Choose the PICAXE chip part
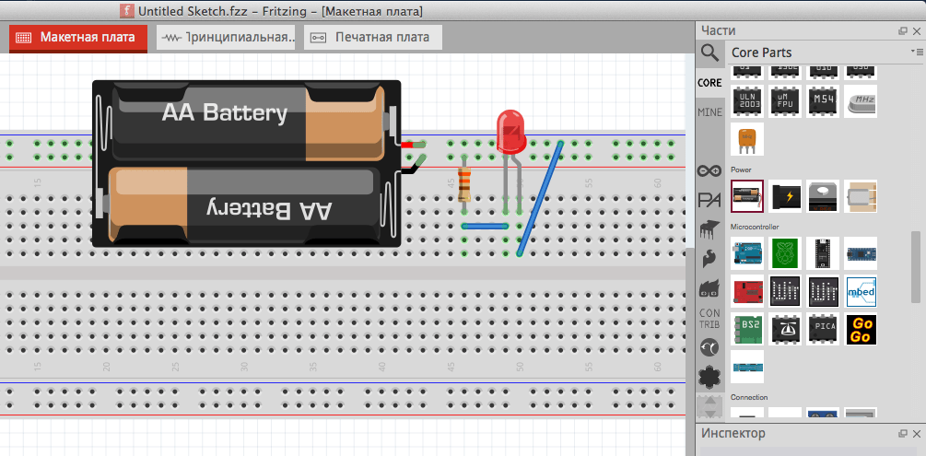Image resolution: width=926 pixels, height=456 pixels. point(823,330)
